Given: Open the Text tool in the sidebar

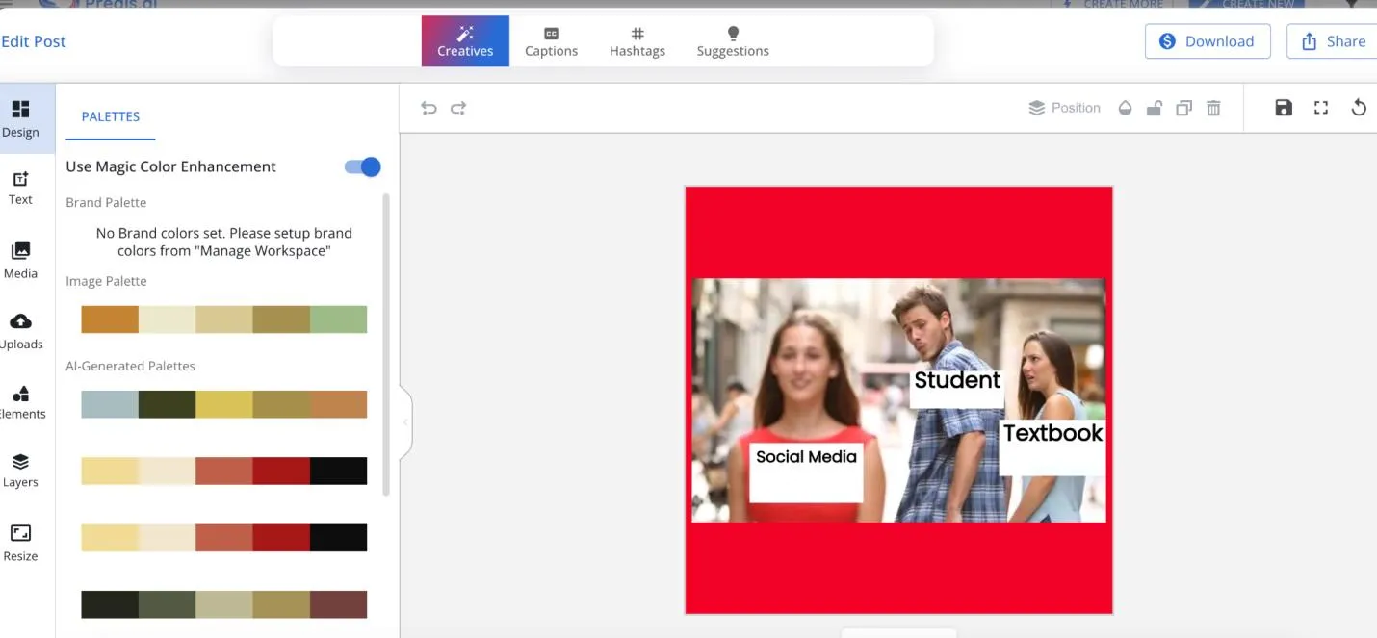Looking at the screenshot, I should coord(20,188).
